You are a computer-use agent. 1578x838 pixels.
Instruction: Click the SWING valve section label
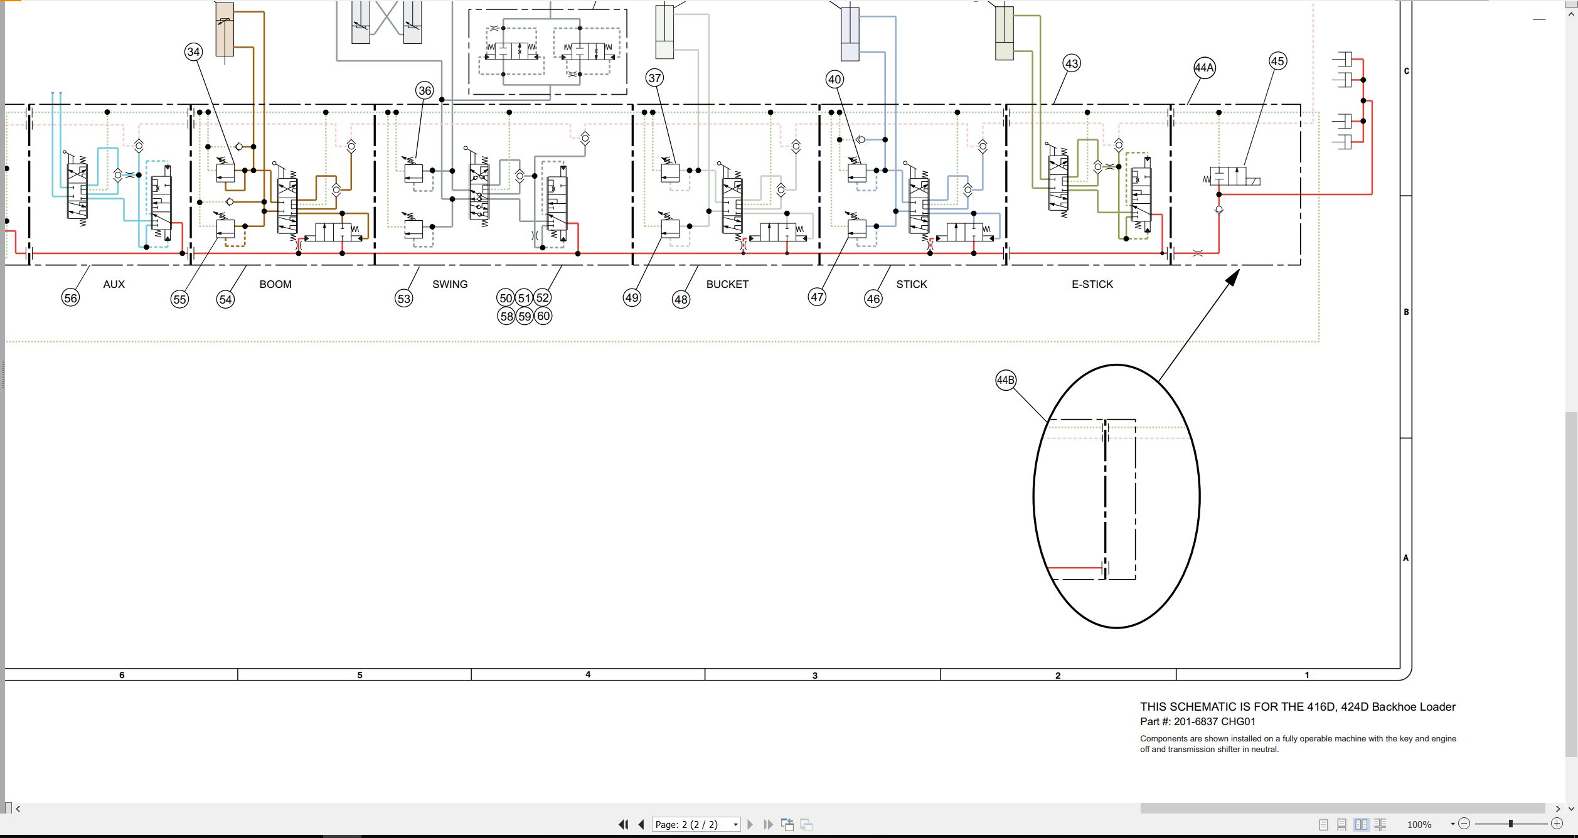coord(450,284)
